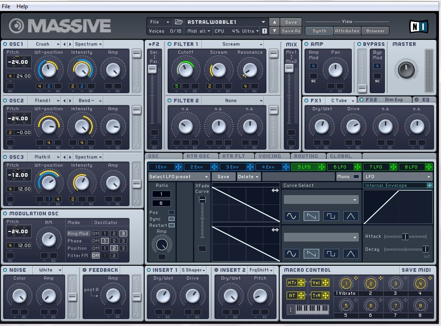Select square wave in lower curve row
This screenshot has width=441, height=326.
click(331, 253)
